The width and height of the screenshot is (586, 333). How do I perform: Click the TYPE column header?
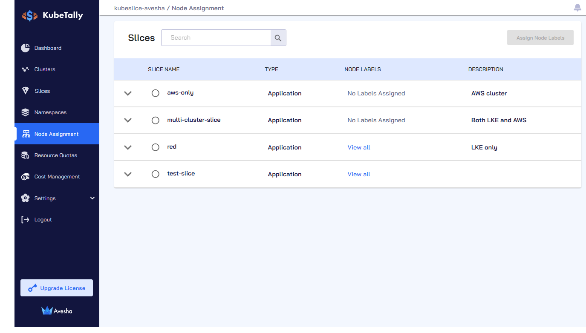click(271, 69)
